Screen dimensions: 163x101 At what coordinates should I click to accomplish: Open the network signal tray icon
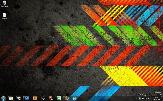point(146,99)
